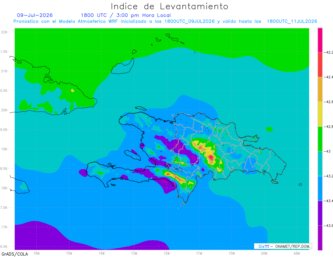Screen dimensions: 333x257
Task: Click the "SisTT - ONAMET/REP.DOM." label box
Action: (283, 246)
